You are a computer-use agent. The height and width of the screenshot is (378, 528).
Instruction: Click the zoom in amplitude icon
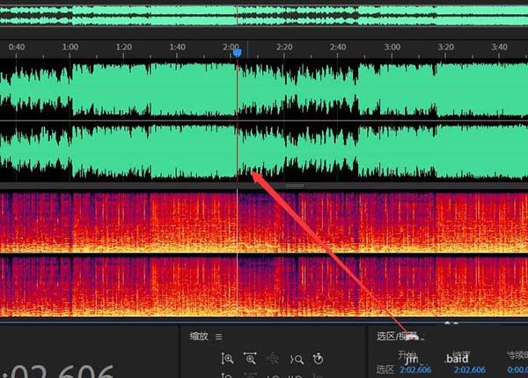tap(227, 359)
